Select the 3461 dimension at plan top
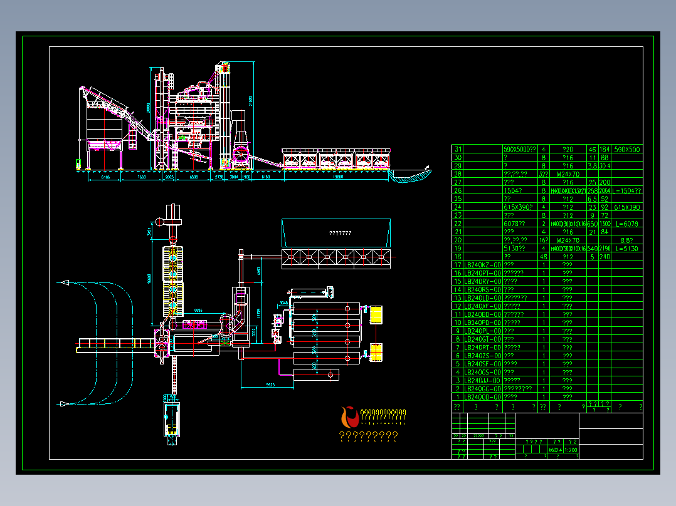The image size is (676, 506). (149, 231)
